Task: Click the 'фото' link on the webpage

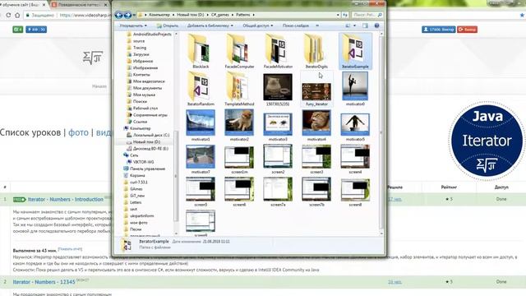Action: 79,132
